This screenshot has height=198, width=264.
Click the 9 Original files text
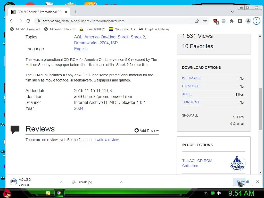tap(237, 123)
